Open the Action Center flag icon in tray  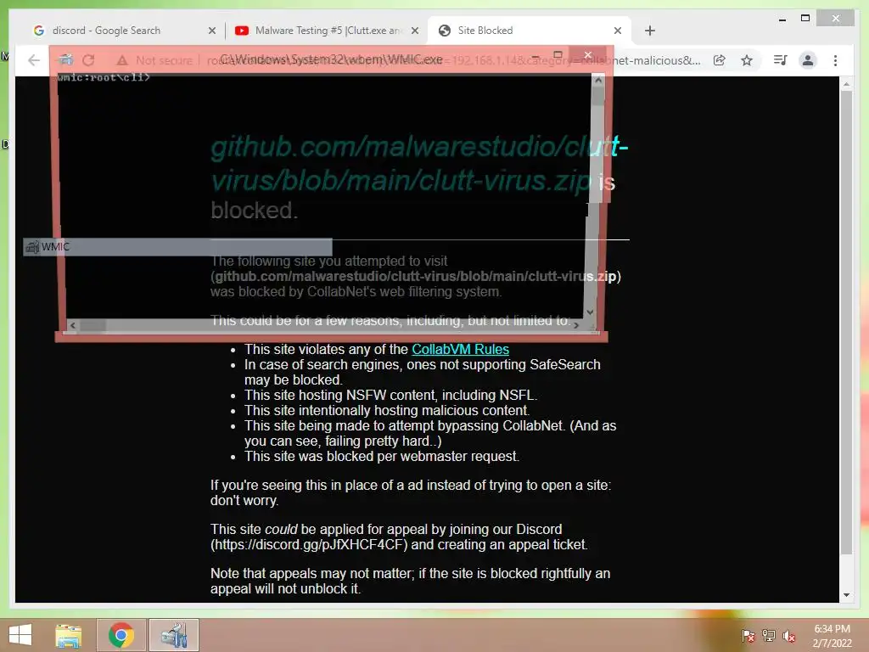coord(748,636)
